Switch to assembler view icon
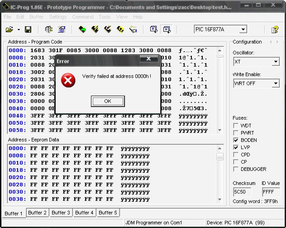 pyautogui.click(x=154, y=29)
